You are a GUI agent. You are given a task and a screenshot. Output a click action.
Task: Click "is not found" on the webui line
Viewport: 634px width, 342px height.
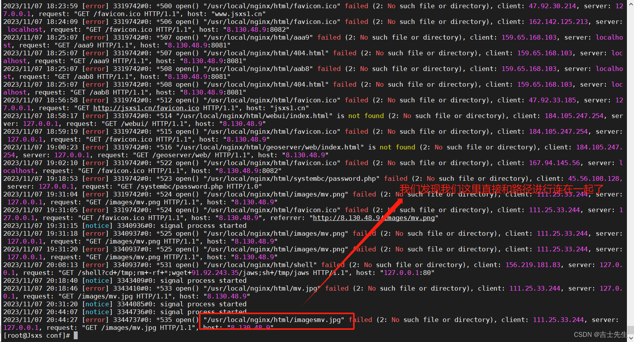click(360, 116)
